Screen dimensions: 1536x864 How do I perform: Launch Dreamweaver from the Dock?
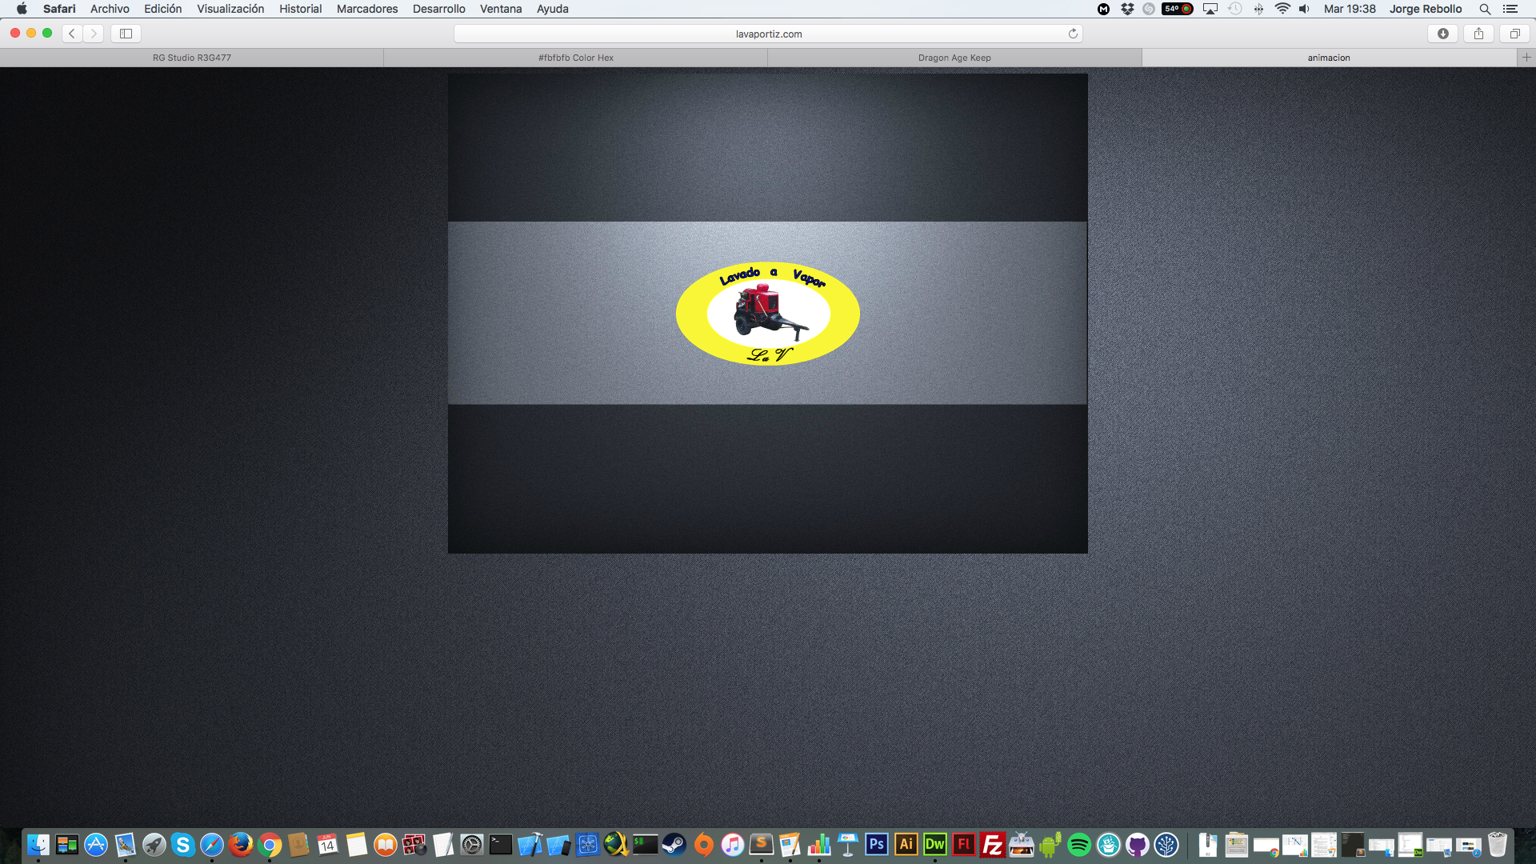(x=935, y=844)
